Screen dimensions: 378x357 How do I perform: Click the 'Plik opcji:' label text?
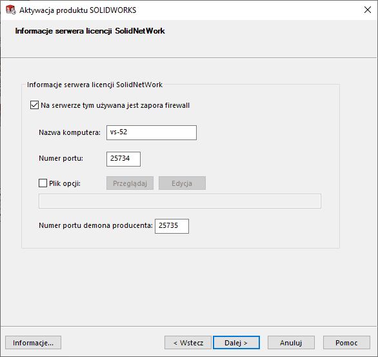coord(65,183)
